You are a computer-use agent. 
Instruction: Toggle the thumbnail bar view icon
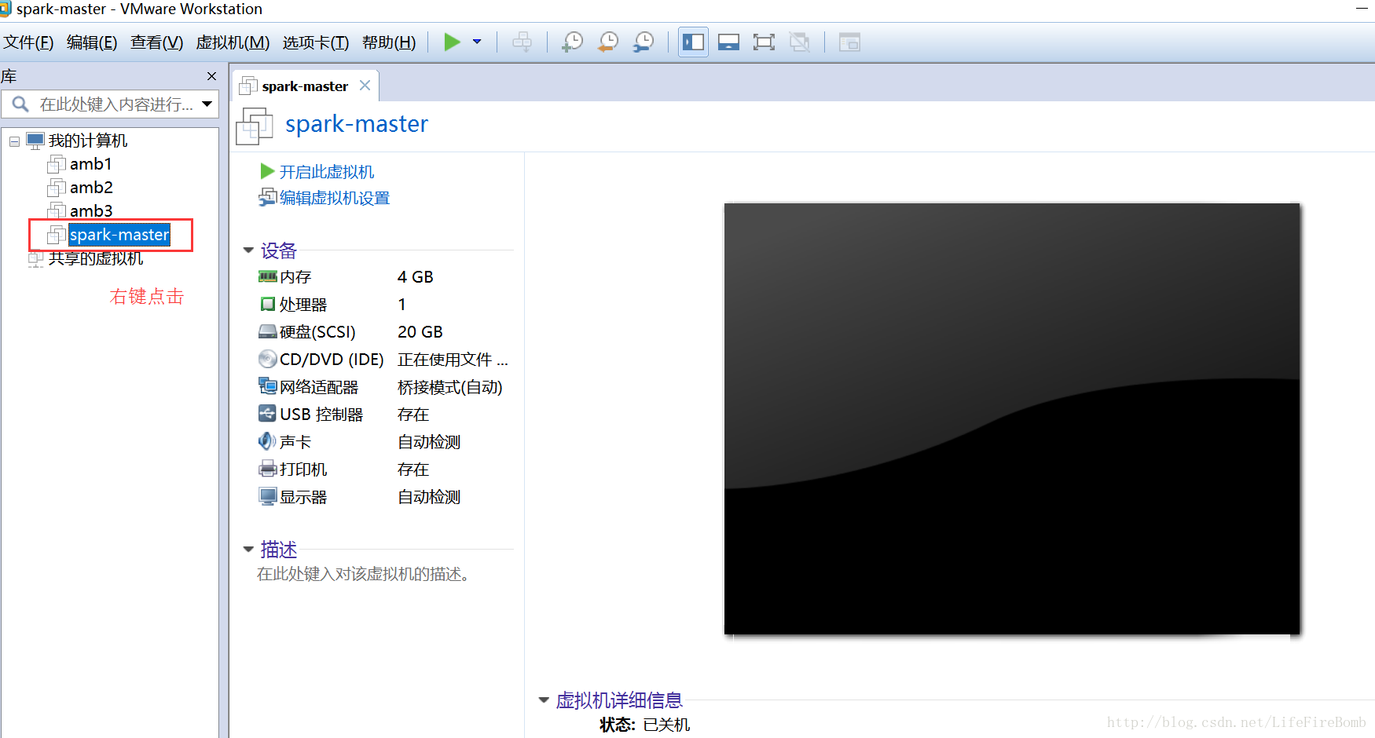pos(728,42)
